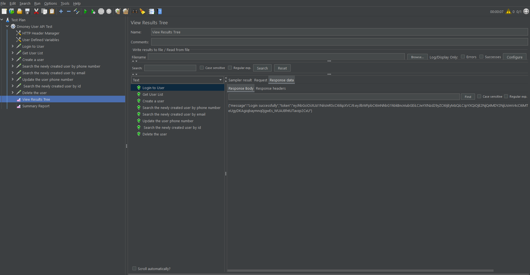Image resolution: width=530 pixels, height=275 pixels.
Task: Paste with the clipboard toolbar icon
Action: 52,11
